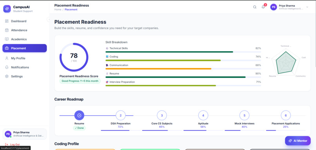The image size is (316, 150).
Task: Open Attendance from the sidebar
Action: 25,30
